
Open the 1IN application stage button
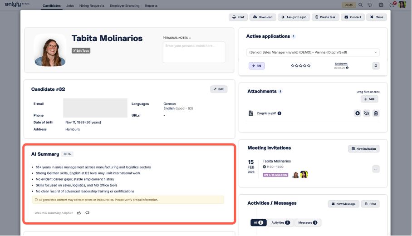pos(256,66)
